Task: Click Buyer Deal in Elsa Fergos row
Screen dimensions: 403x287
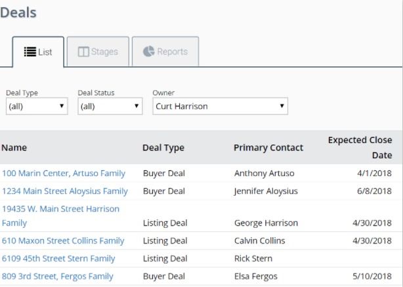Action: [x=164, y=276]
